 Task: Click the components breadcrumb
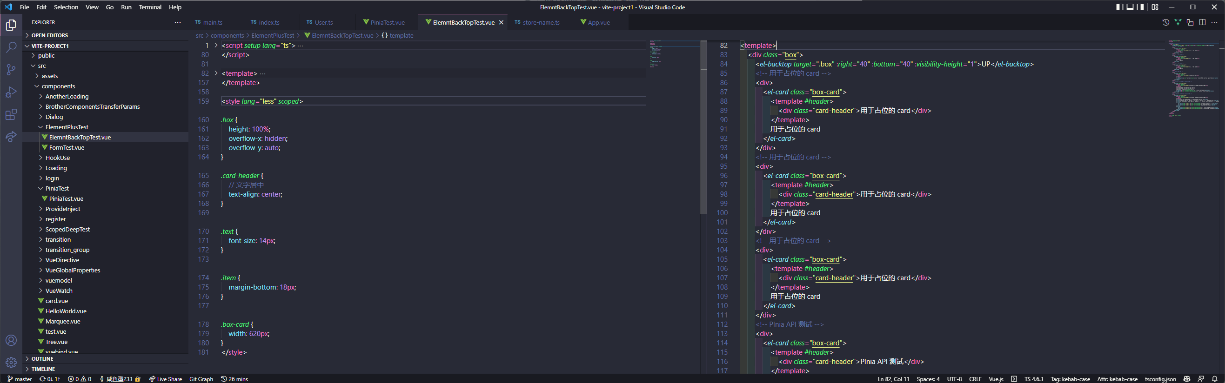coord(228,36)
